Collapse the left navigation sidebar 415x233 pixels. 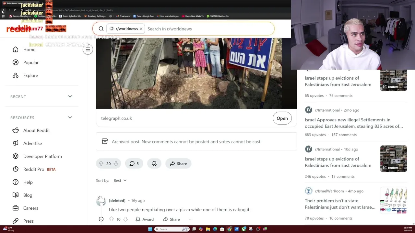[88, 50]
